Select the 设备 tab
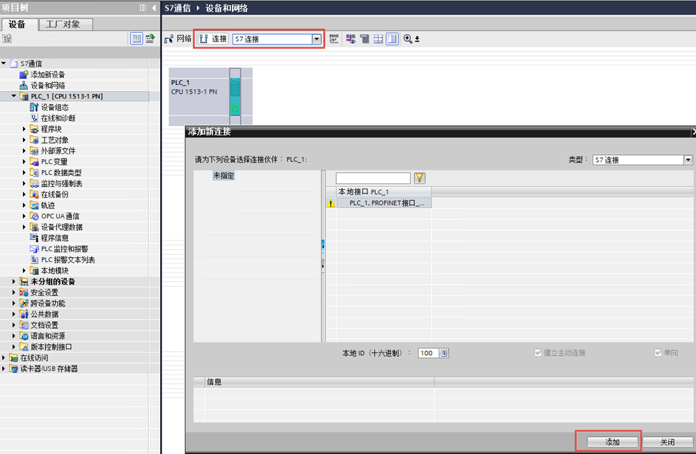Screen dimensions: 696x454 click(17, 24)
